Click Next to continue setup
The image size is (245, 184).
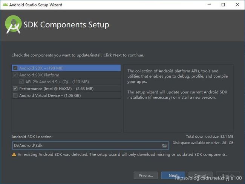pyautogui.click(x=173, y=175)
